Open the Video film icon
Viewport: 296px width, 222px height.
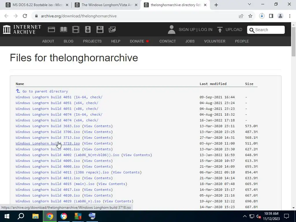pyautogui.click(x=76, y=30)
